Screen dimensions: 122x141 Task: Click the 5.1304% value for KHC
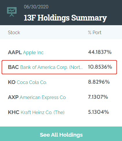(99, 112)
